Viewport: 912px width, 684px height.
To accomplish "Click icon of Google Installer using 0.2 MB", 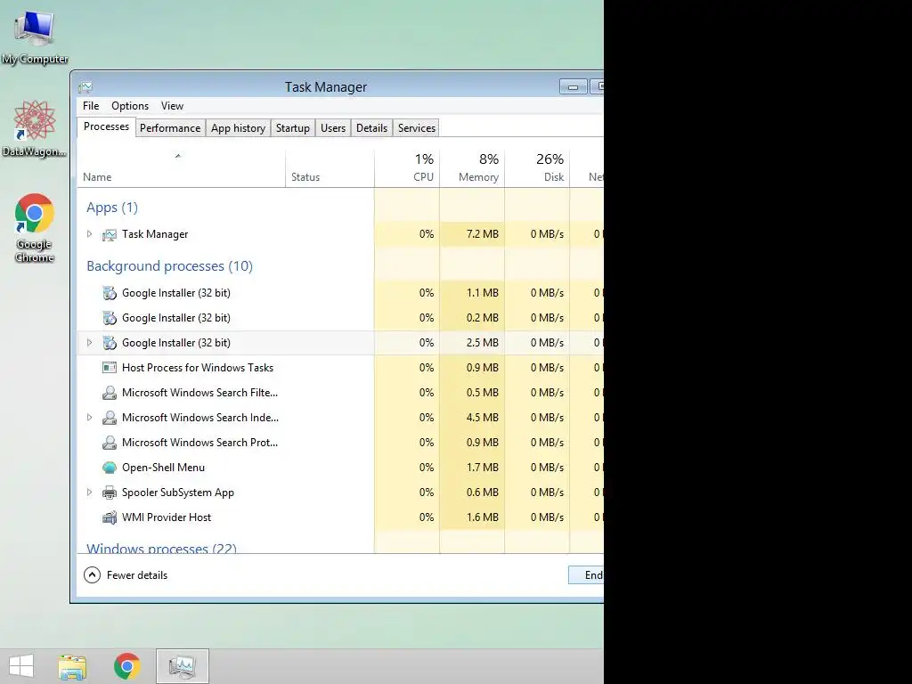I will 110,318.
